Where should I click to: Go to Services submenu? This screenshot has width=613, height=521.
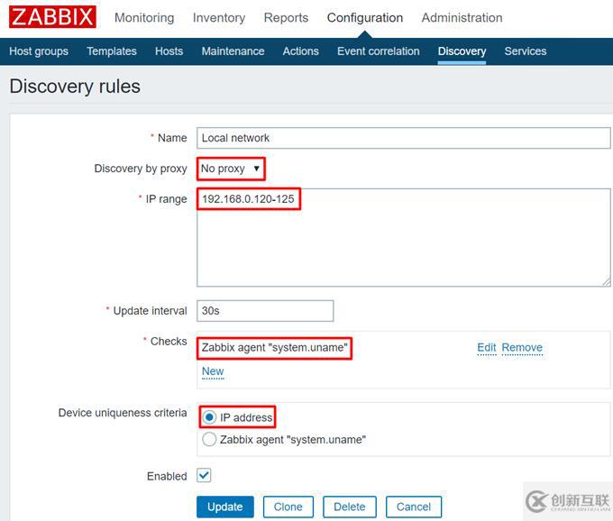point(525,51)
